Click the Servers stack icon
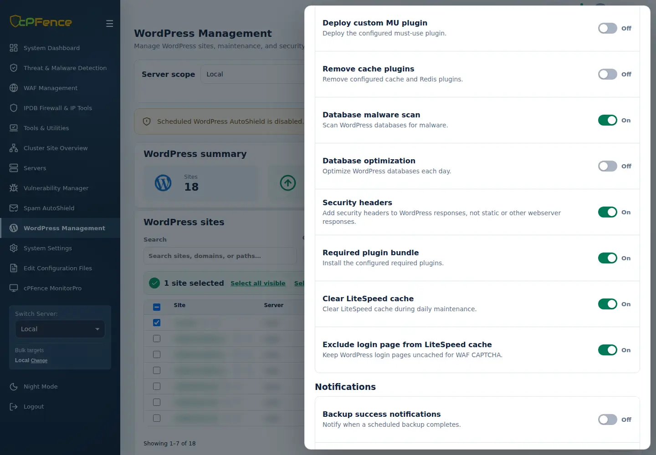The image size is (656, 455). [x=14, y=168]
